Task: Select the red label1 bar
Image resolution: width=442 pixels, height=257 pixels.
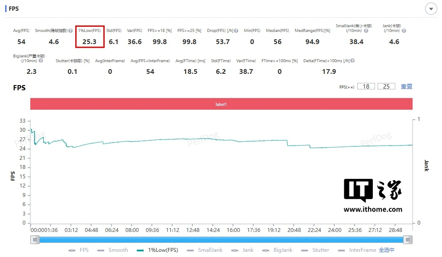Action: [221, 104]
